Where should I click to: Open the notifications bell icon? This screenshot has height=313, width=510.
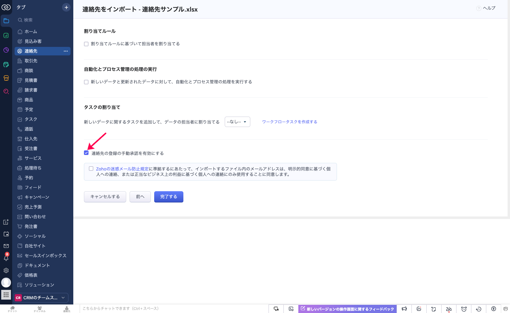pyautogui.click(x=6, y=258)
